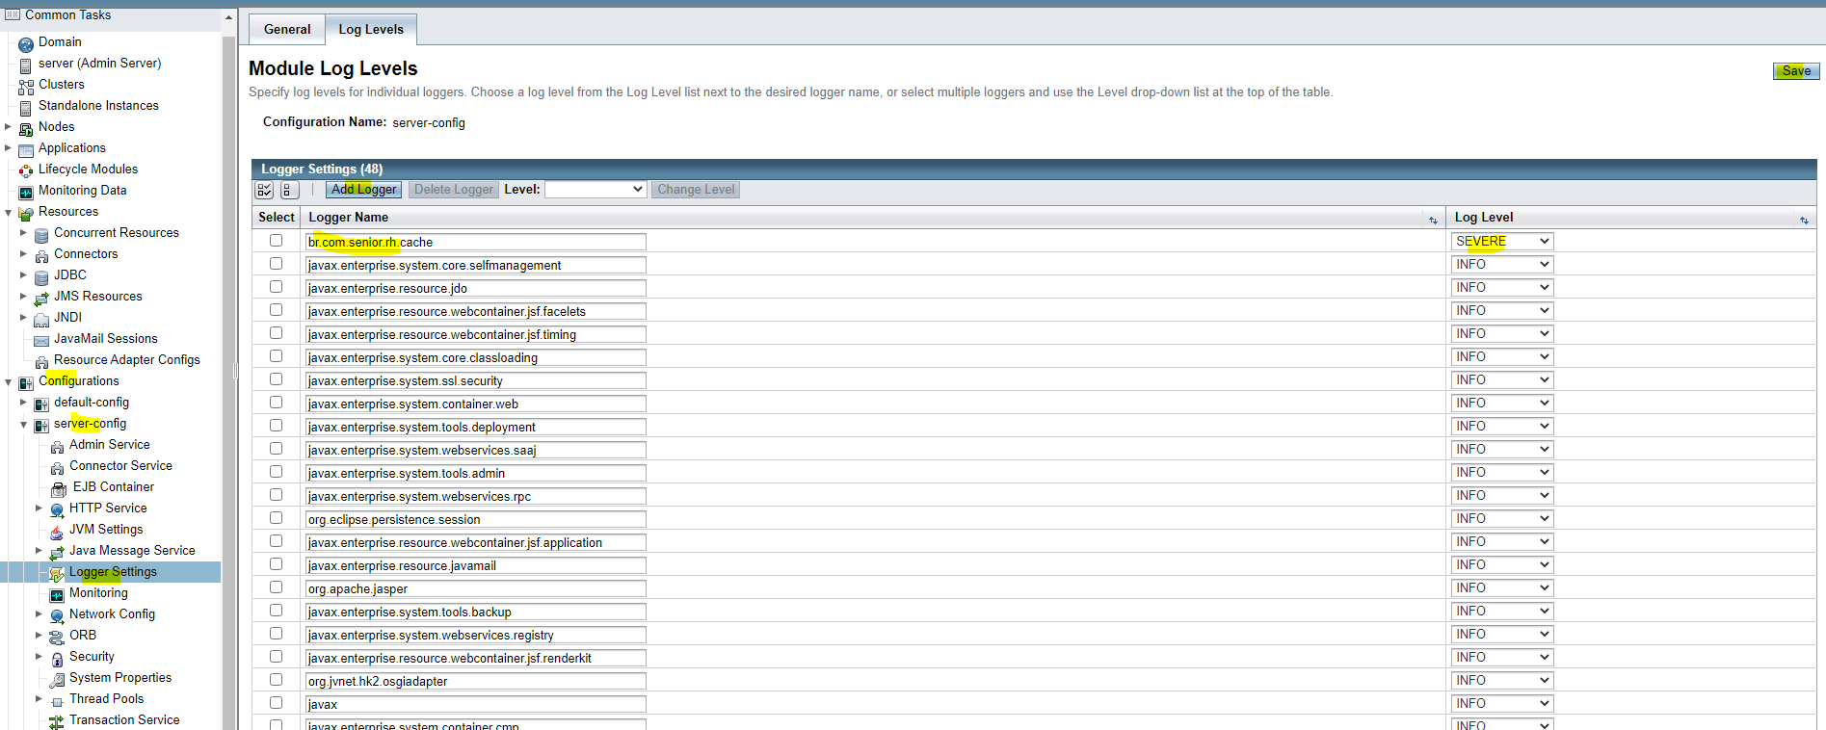Open the Level dropdown in toolbar
1826x730 pixels.
595,190
